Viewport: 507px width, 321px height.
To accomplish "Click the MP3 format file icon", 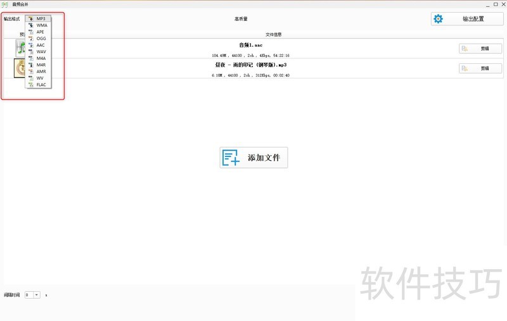I will (x=30, y=19).
